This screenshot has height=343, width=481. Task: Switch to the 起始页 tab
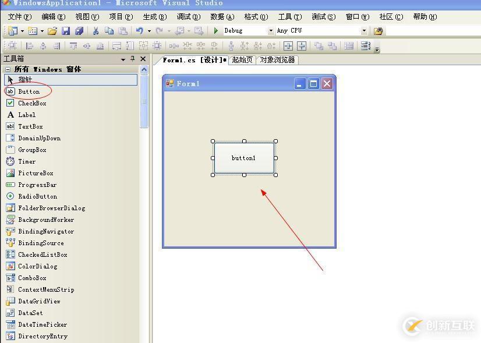coord(242,60)
